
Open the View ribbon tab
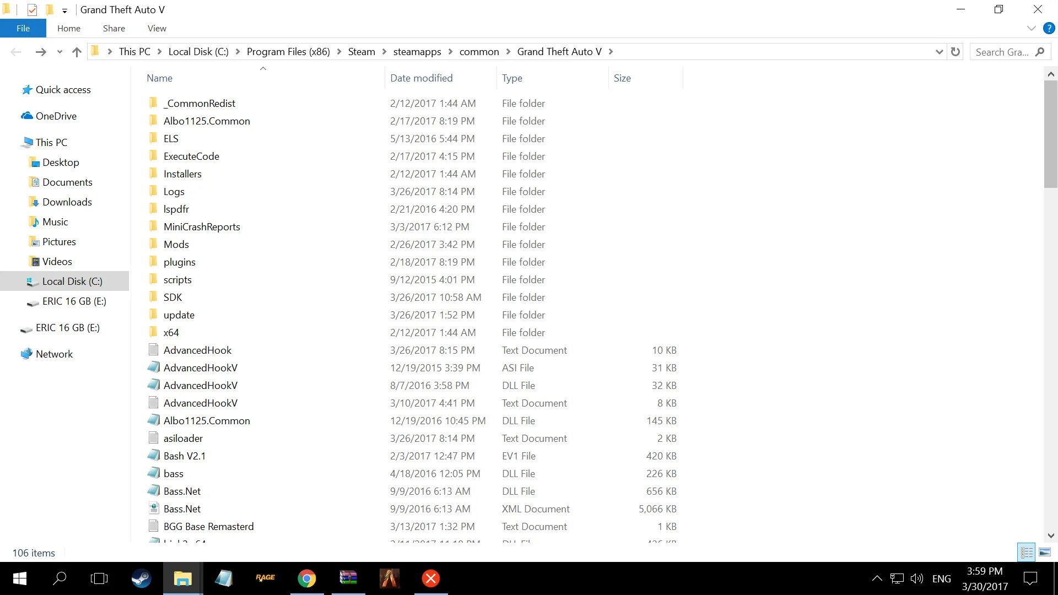point(156,29)
